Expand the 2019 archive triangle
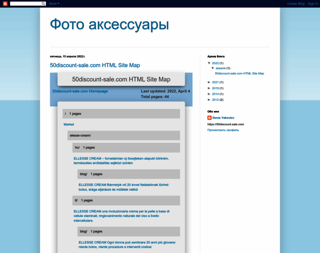 pos(209,88)
